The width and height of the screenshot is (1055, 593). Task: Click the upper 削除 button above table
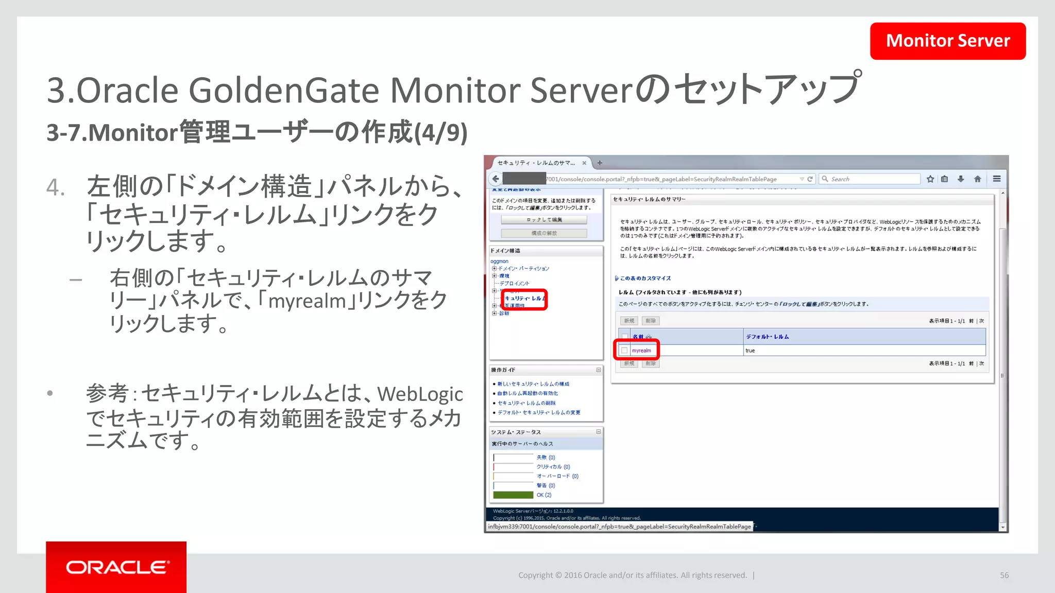[651, 321]
